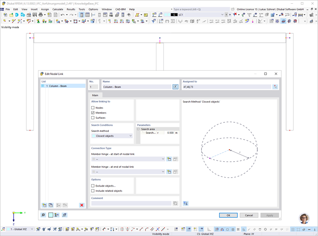Open the Options menu

(x=93, y=9)
